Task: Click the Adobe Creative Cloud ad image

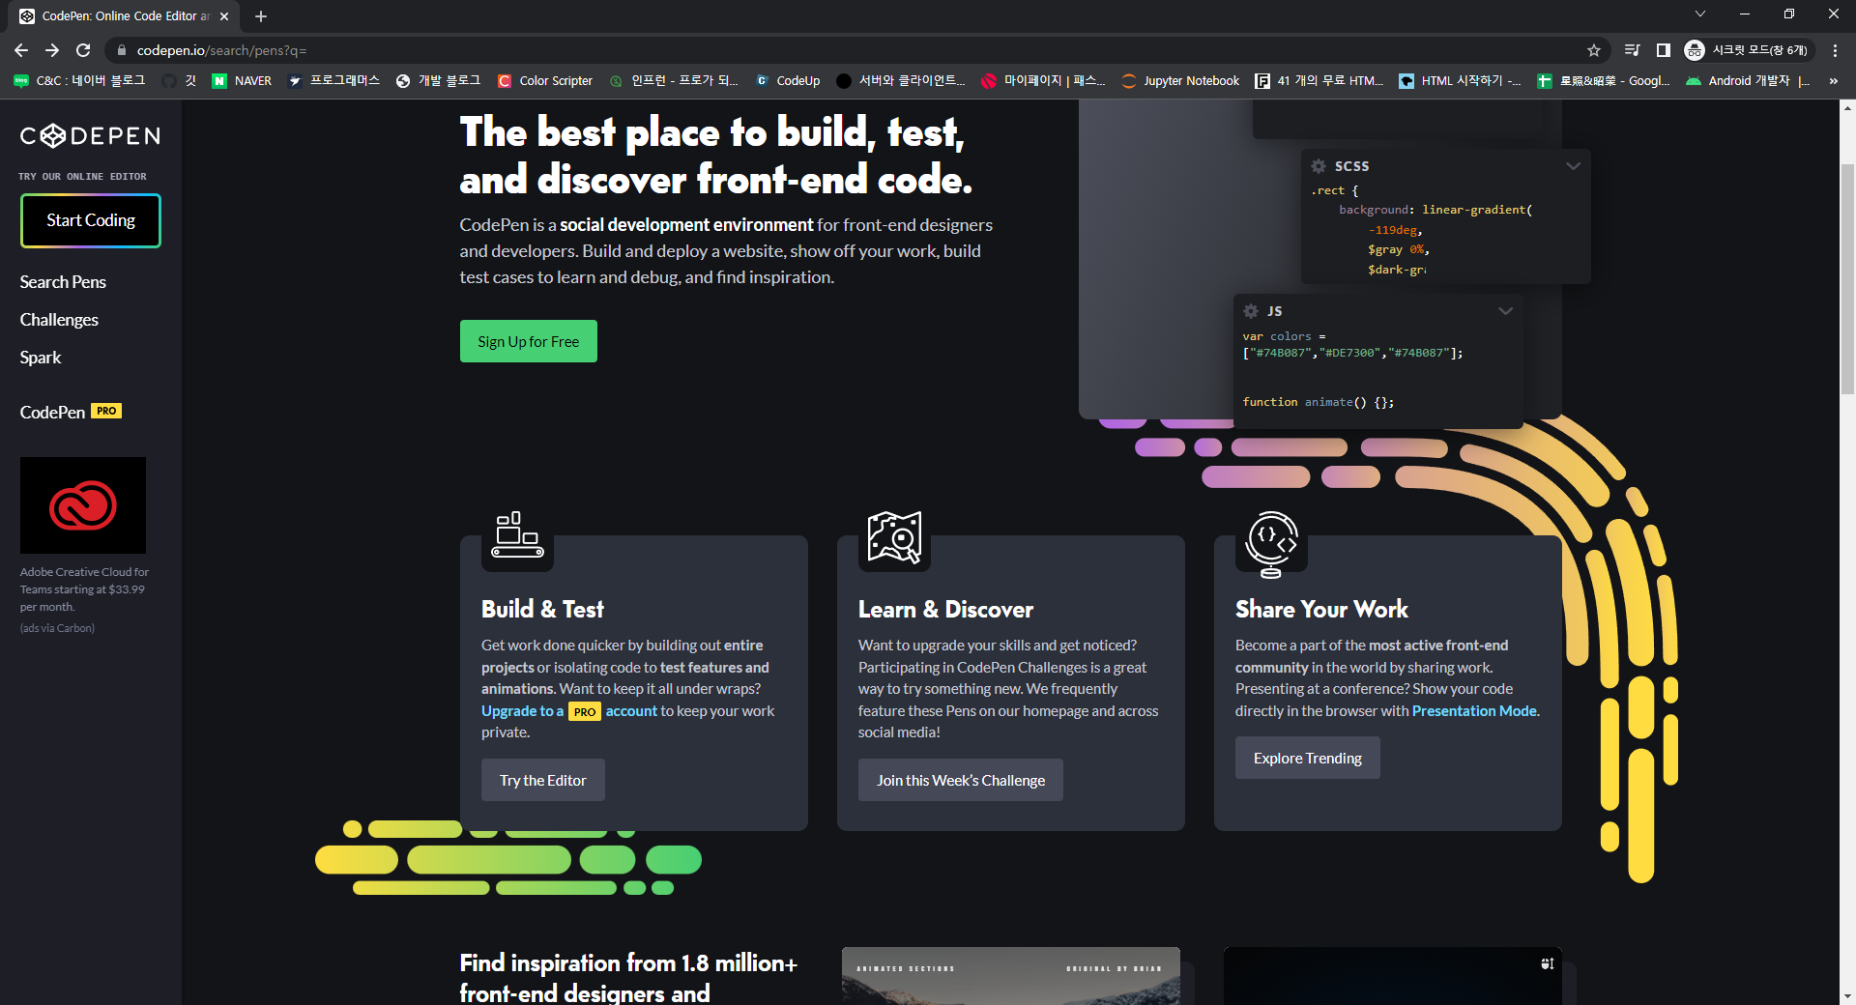Action: point(83,505)
